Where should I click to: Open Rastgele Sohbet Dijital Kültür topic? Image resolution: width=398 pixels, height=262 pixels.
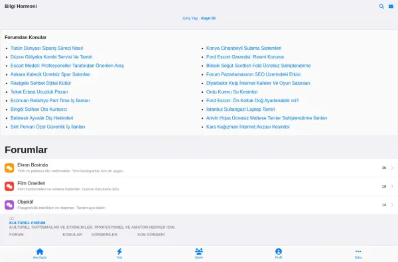(x=40, y=83)
